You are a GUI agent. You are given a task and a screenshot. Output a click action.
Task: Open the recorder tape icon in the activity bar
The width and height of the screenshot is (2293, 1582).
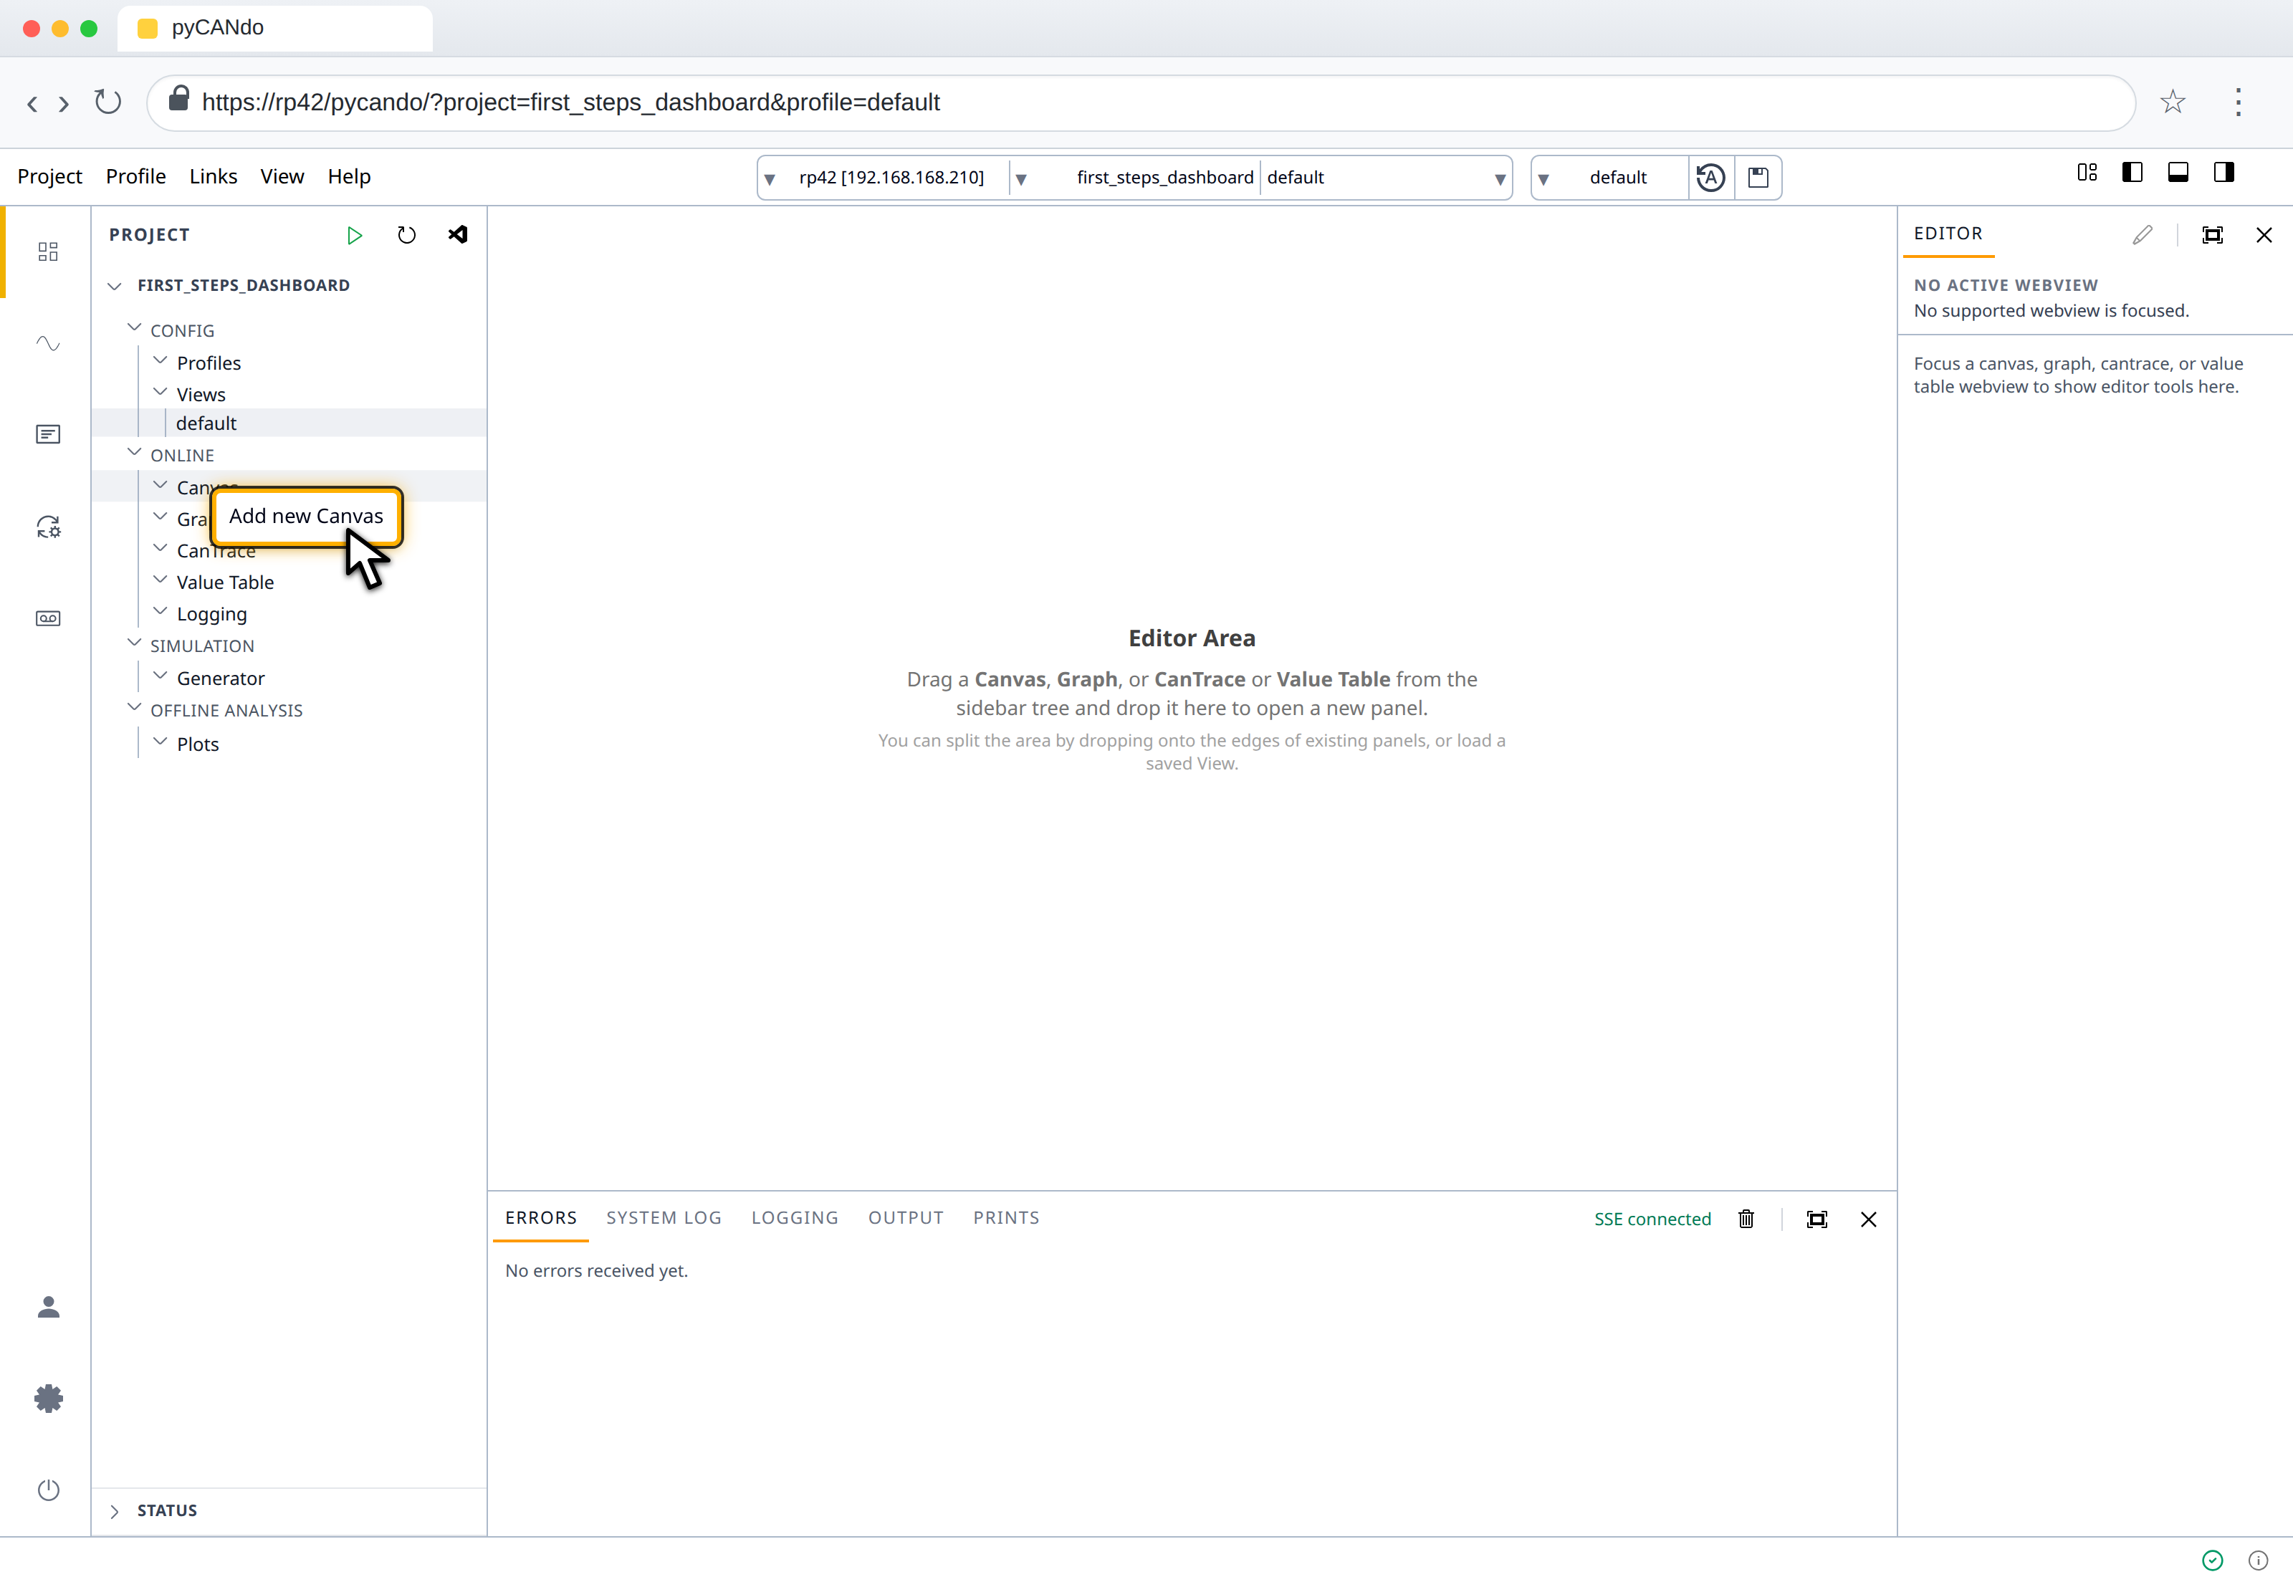click(x=47, y=618)
